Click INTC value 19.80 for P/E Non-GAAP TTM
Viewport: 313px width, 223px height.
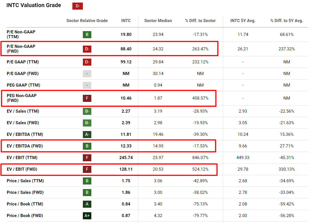(x=126, y=34)
